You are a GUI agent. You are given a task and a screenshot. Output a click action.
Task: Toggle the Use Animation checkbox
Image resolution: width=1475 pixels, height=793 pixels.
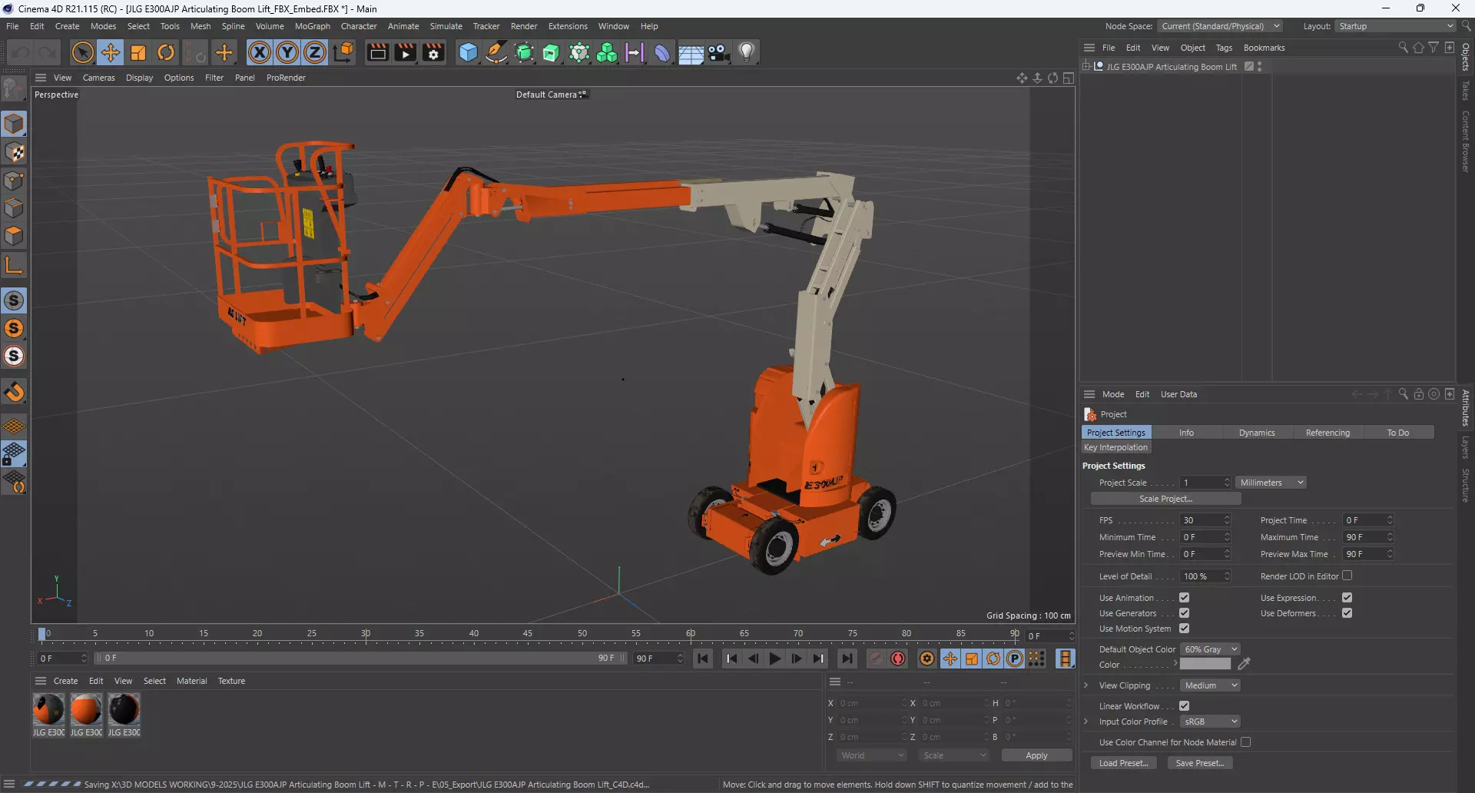point(1184,598)
